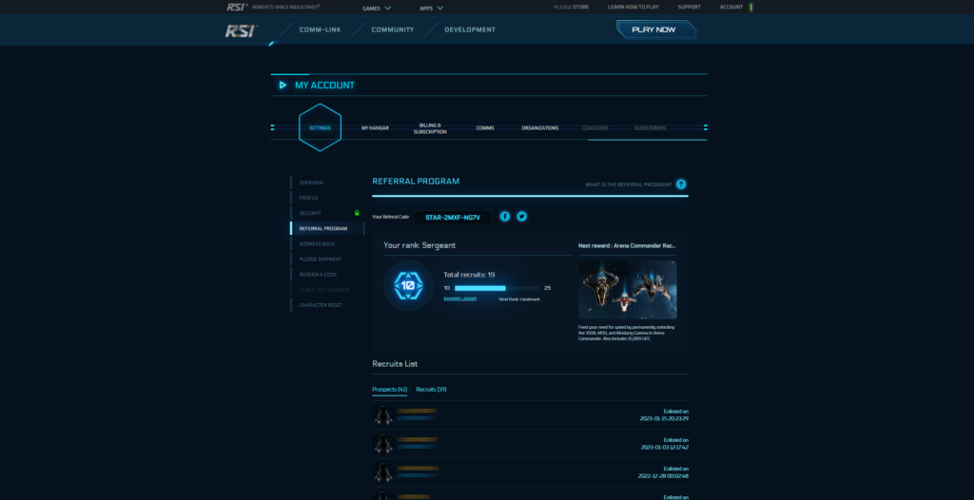This screenshot has width=974, height=500.
Task: Click the large RSI logo beside Comm-Link
Action: (x=241, y=30)
